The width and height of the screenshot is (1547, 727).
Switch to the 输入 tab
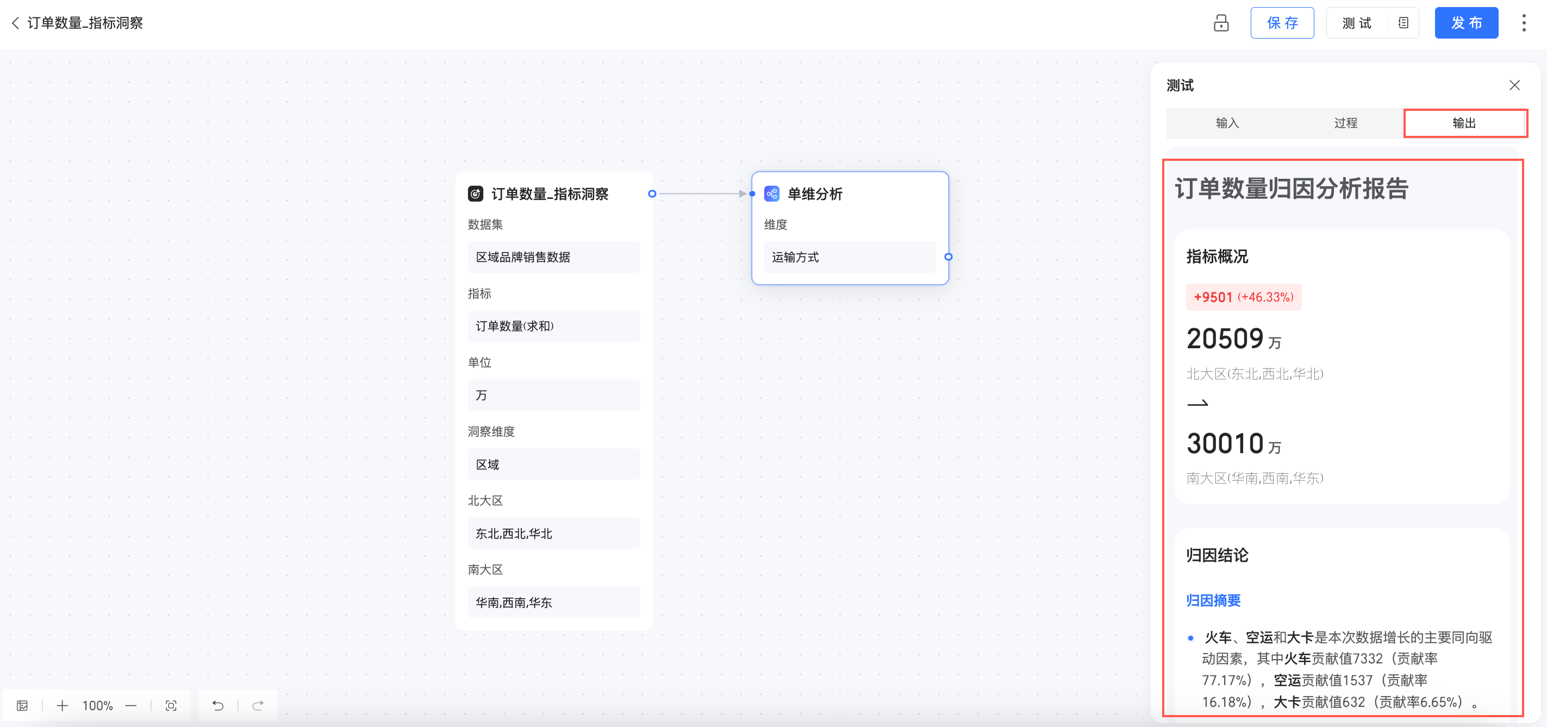(1227, 123)
